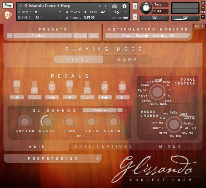Expand the presets list chevron
This screenshot has width=206, height=188.
point(10,35)
